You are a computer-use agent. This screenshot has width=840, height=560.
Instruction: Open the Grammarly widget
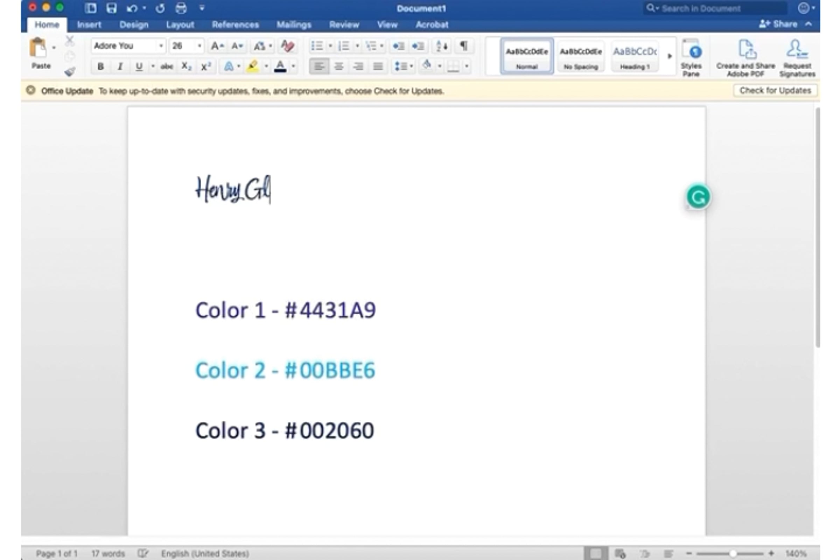click(698, 197)
